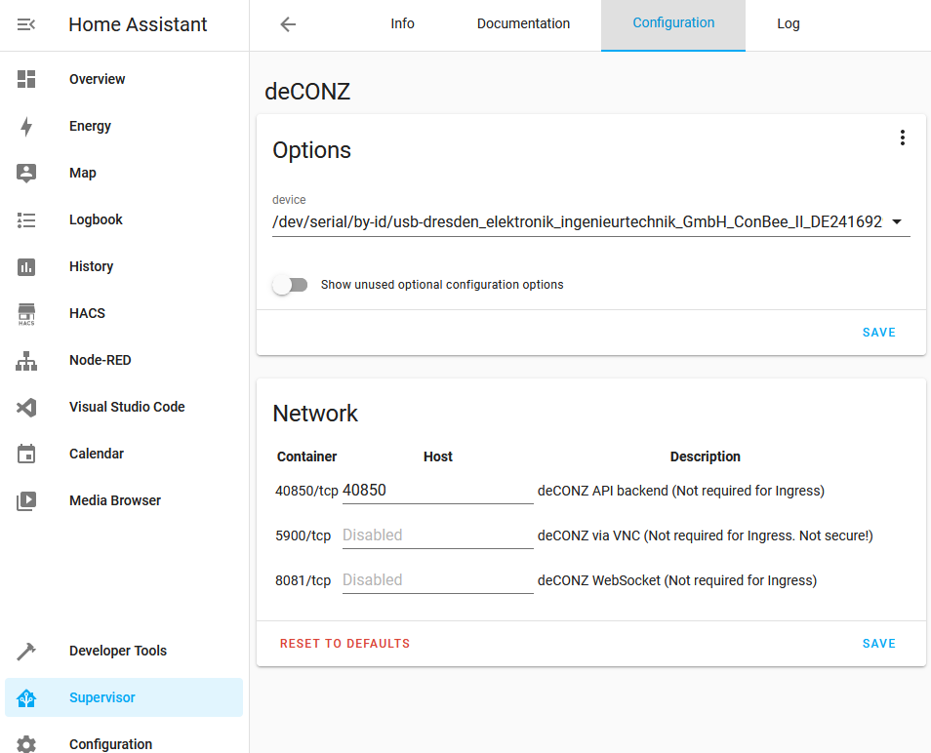The height and width of the screenshot is (753, 931).
Task: Click the History bar chart icon
Action: point(26,266)
